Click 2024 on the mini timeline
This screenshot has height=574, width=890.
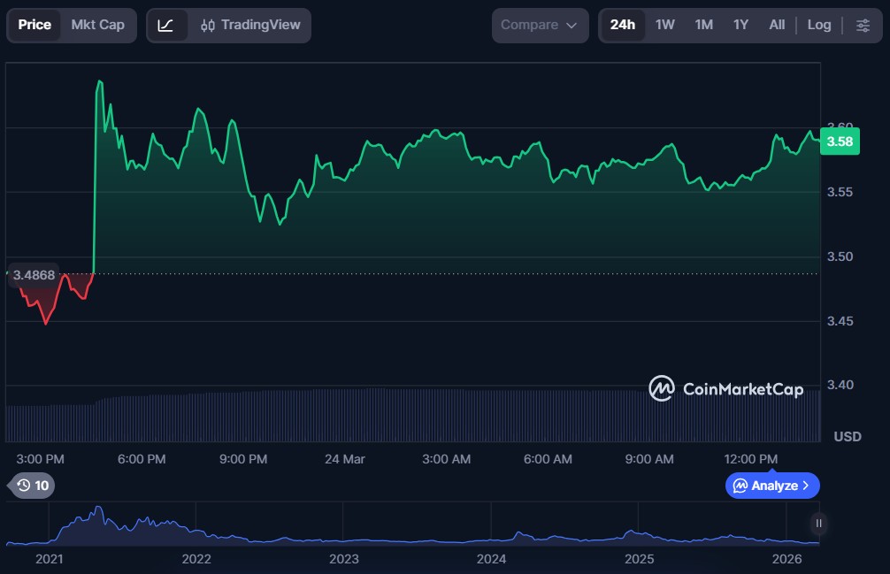coord(491,559)
